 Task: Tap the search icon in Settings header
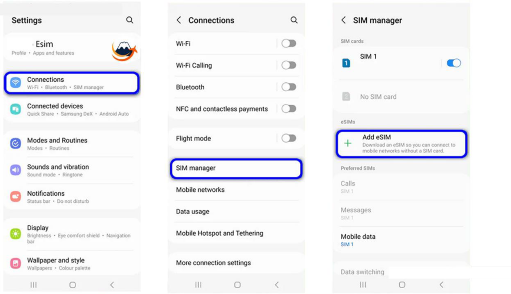130,20
